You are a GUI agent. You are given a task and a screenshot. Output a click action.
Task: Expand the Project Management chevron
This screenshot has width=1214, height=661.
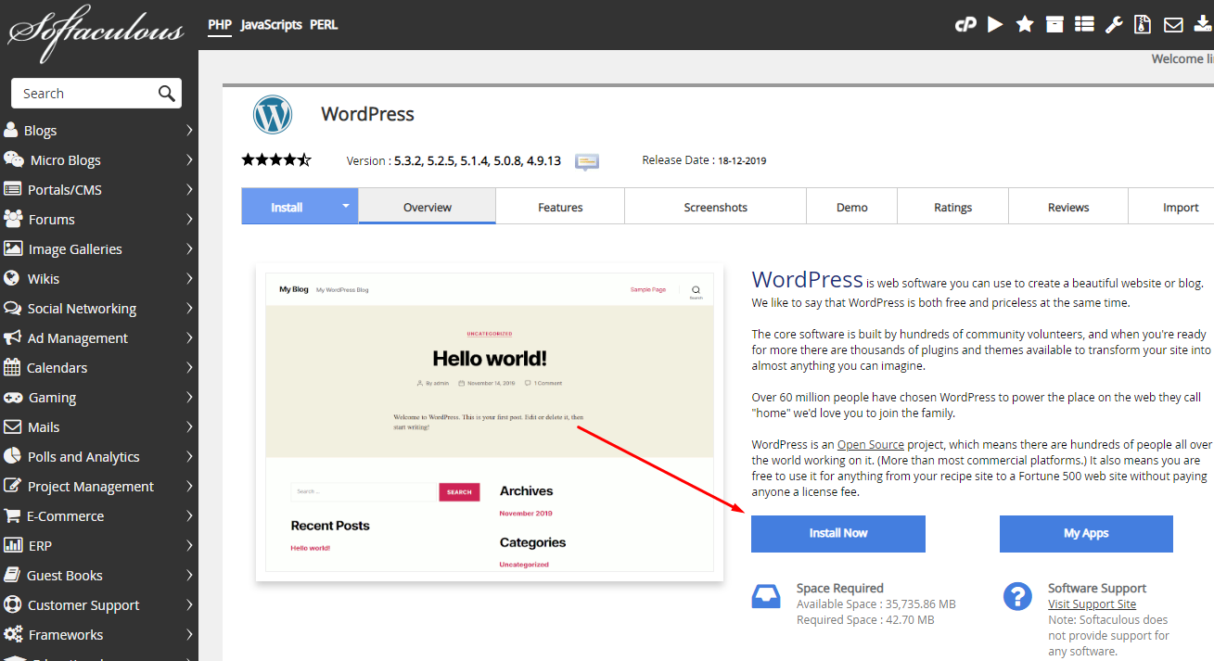point(189,486)
